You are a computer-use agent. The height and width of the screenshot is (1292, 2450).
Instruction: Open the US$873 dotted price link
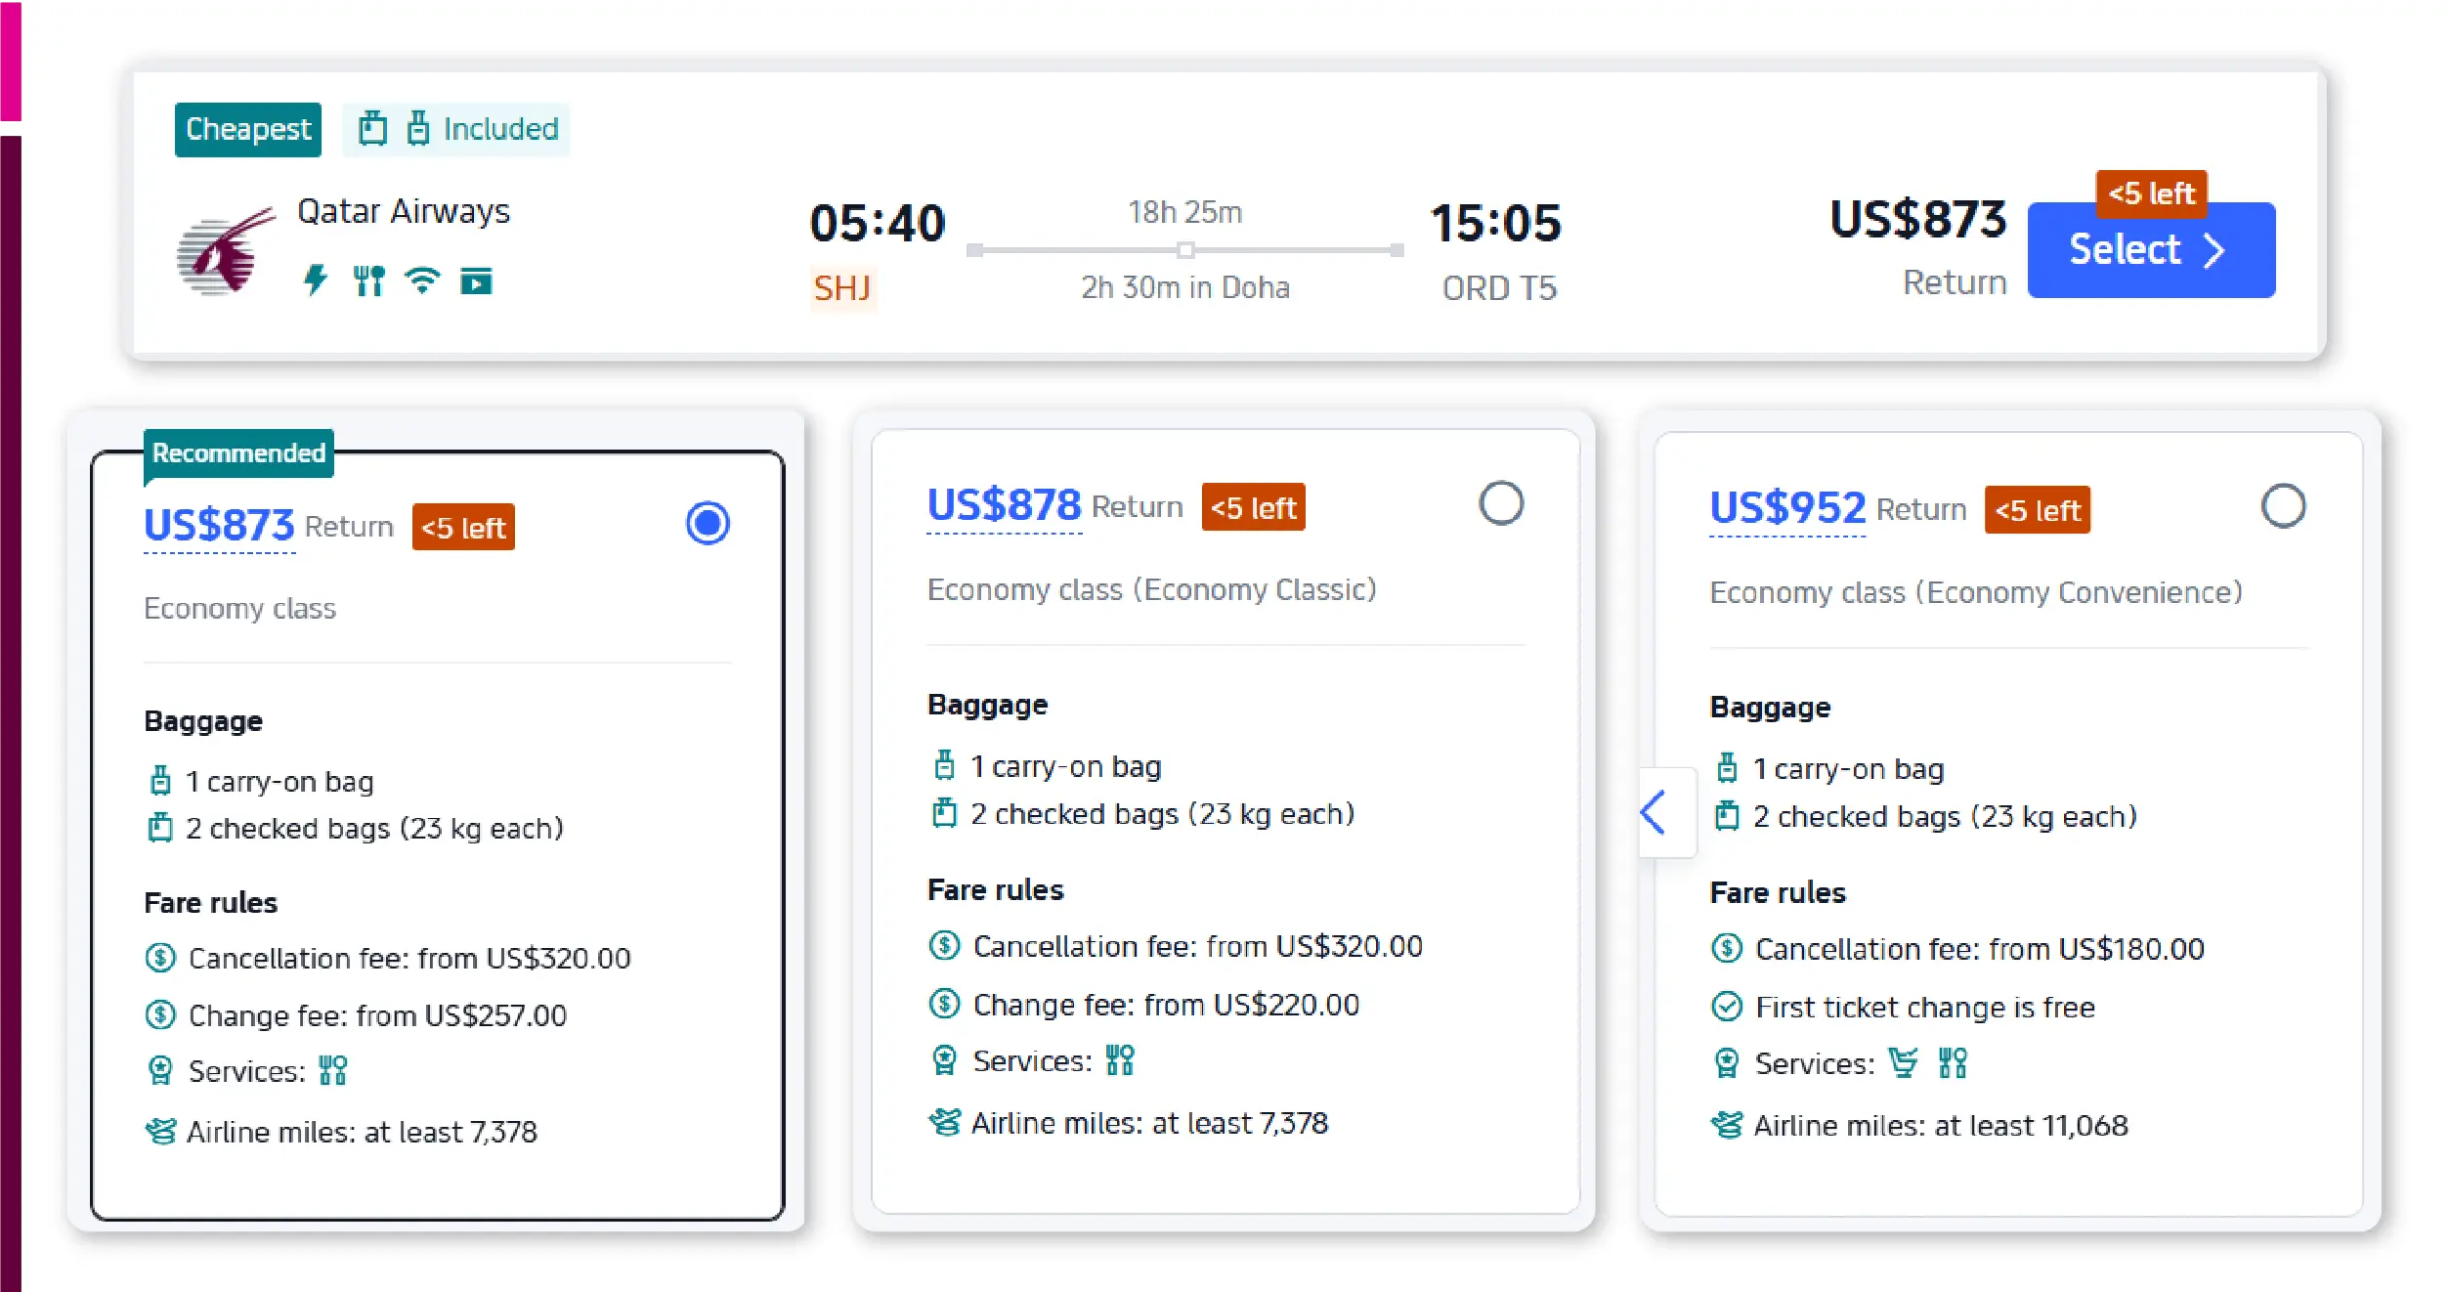[219, 526]
